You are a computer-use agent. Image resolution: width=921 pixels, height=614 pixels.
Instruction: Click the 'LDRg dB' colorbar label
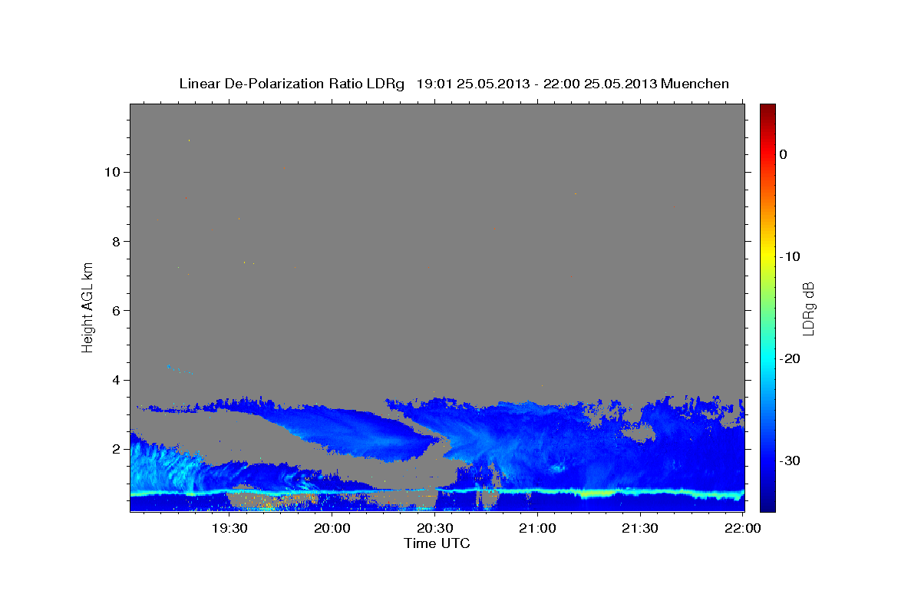click(807, 309)
